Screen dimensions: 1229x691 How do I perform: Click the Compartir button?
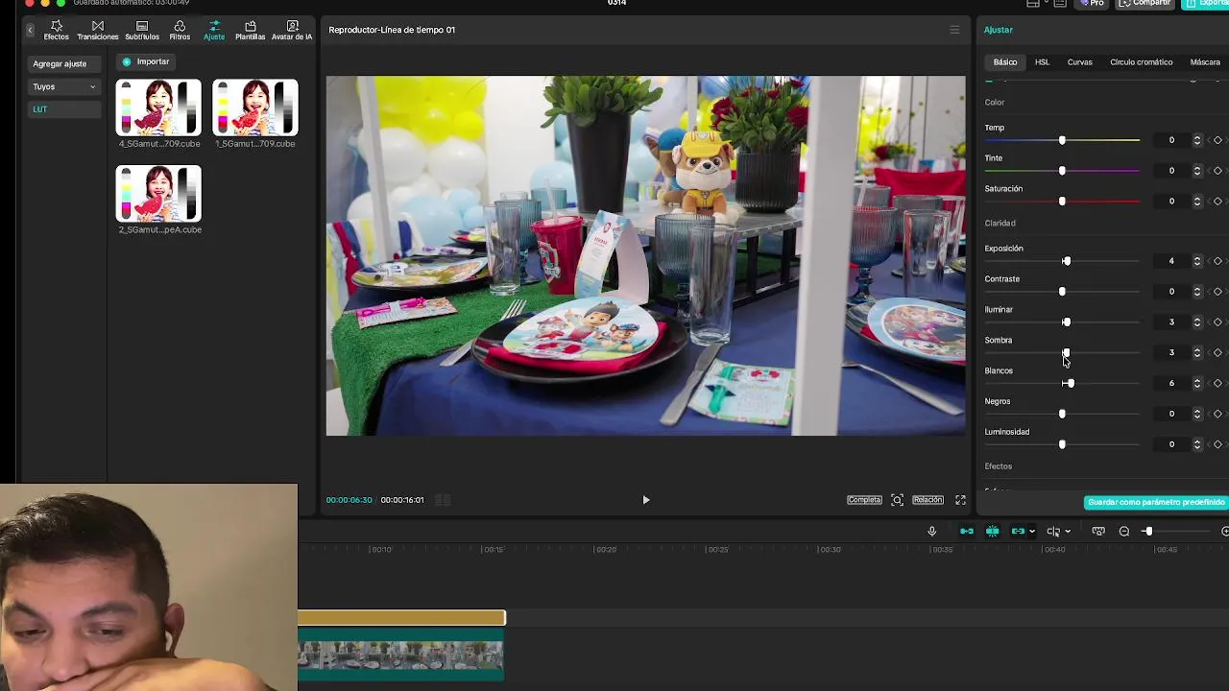point(1146,3)
